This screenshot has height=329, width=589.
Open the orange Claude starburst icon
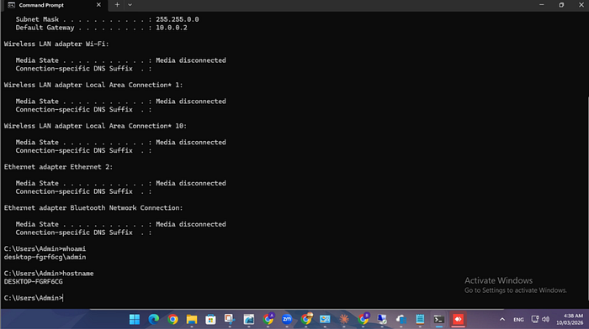[344, 319]
